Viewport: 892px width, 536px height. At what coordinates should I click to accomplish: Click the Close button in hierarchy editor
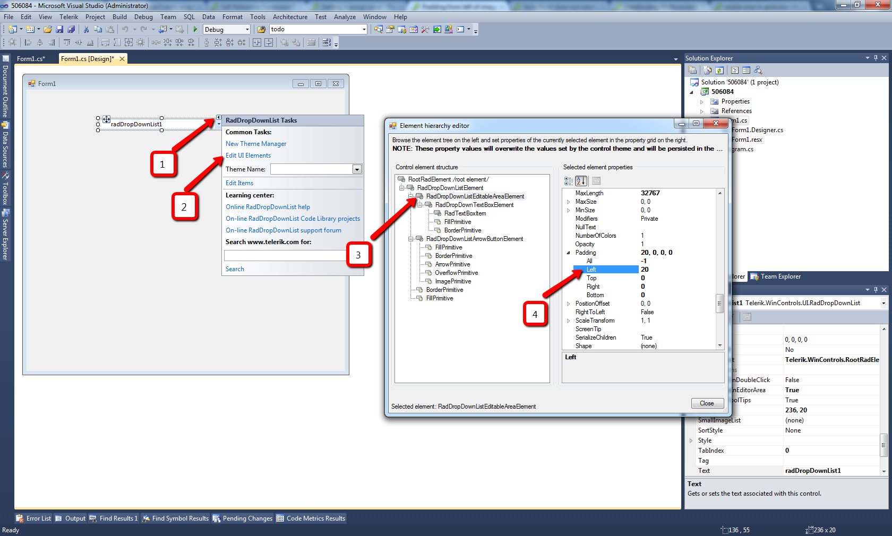click(707, 403)
